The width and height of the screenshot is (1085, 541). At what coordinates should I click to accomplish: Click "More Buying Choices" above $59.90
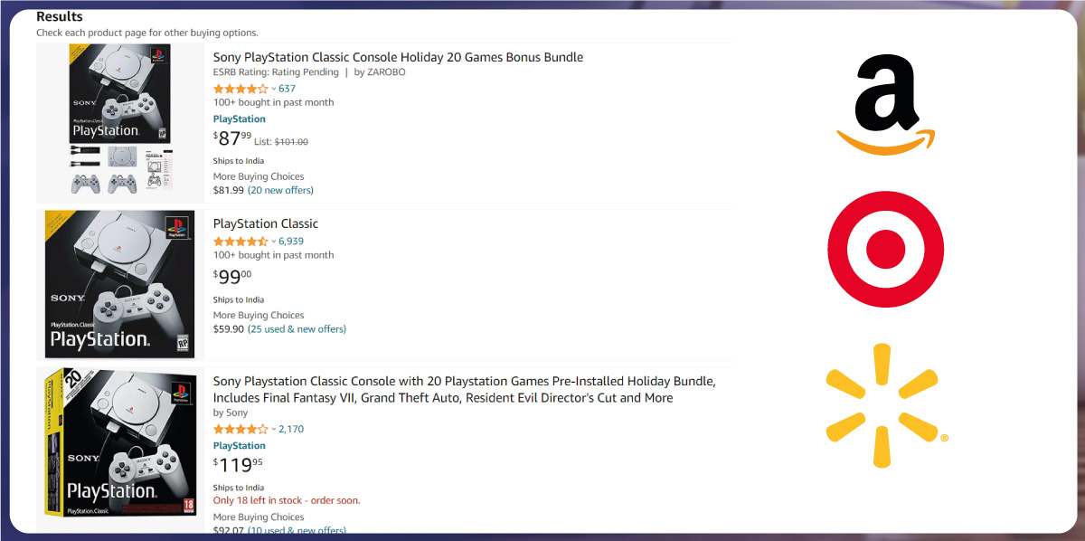click(x=259, y=316)
